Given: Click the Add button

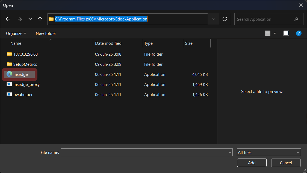Looking at the screenshot, I should tap(252, 163).
